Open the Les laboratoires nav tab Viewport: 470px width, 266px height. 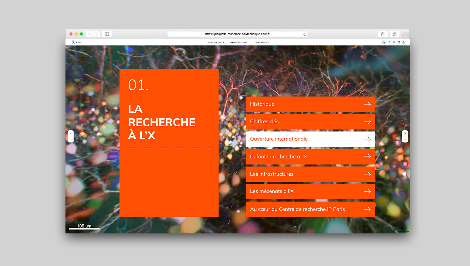coord(261,42)
